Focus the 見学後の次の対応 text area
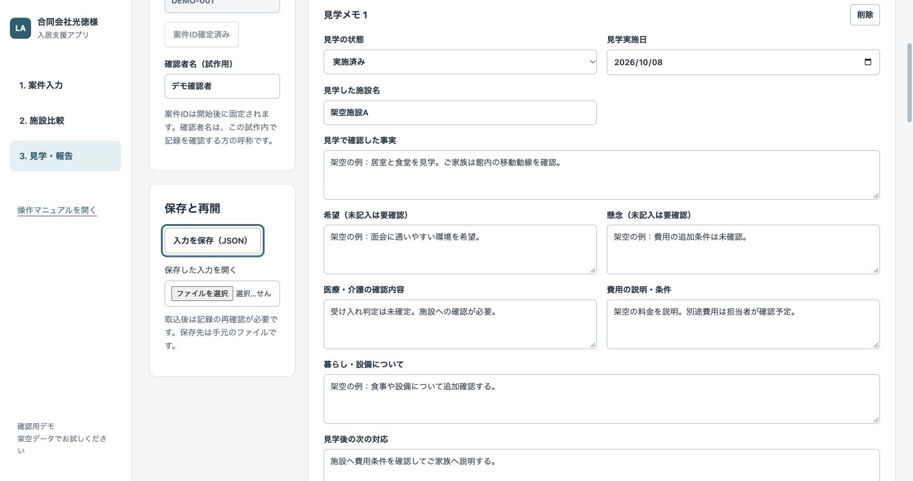 coord(602,465)
